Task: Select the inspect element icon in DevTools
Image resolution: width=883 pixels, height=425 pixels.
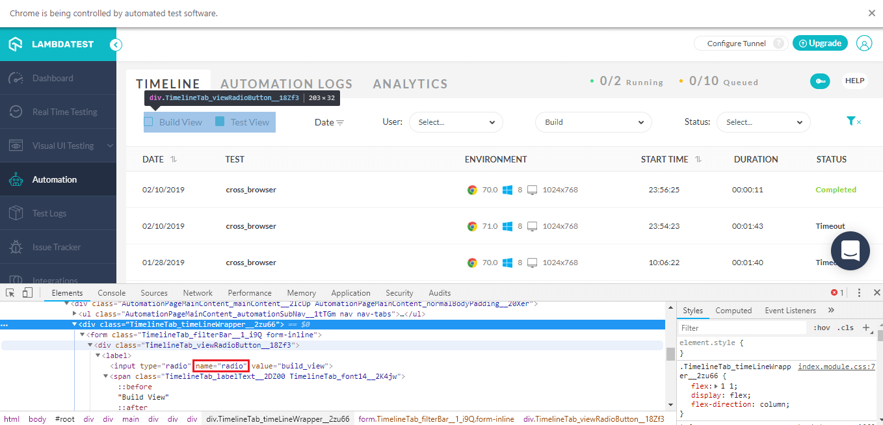Action: tap(10, 292)
